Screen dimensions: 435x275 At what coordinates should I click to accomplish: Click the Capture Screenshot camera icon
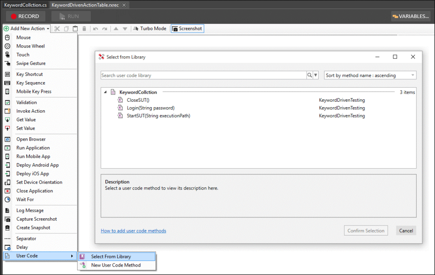coord(8,219)
